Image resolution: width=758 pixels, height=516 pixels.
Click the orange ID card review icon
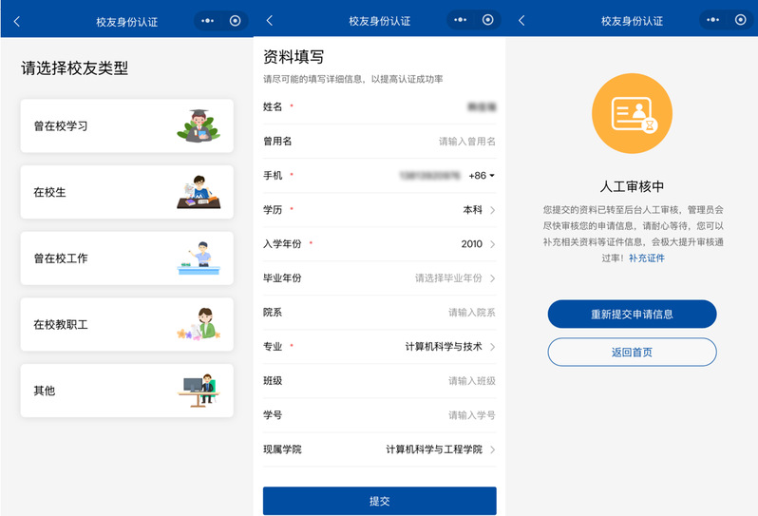tap(632, 112)
